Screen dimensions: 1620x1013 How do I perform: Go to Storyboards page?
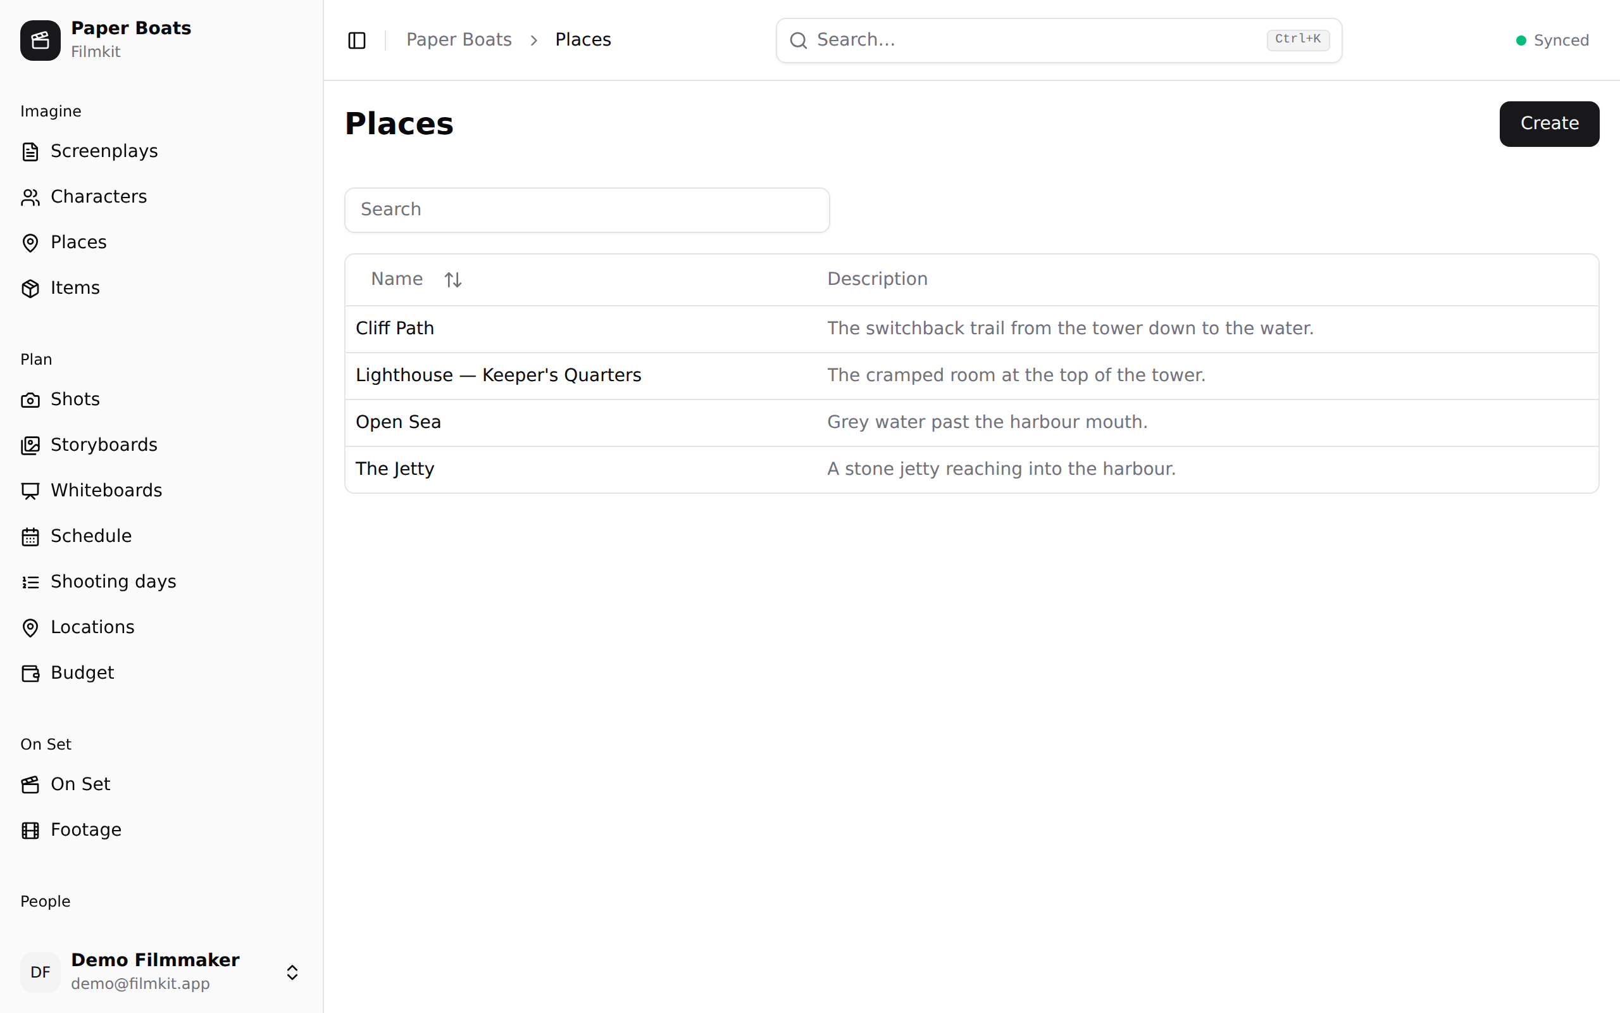pos(161,446)
